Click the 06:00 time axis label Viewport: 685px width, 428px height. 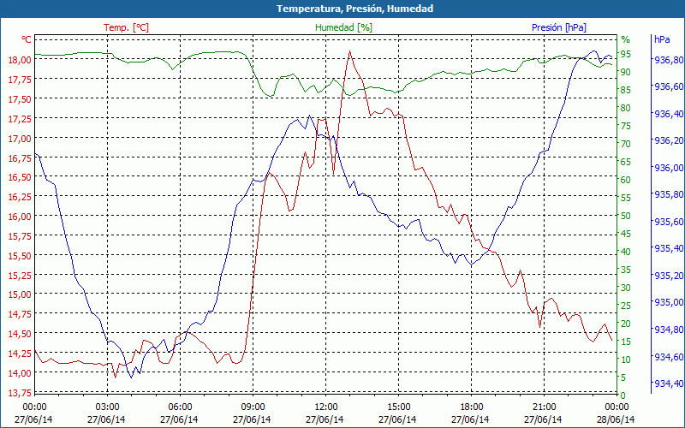tap(180, 407)
